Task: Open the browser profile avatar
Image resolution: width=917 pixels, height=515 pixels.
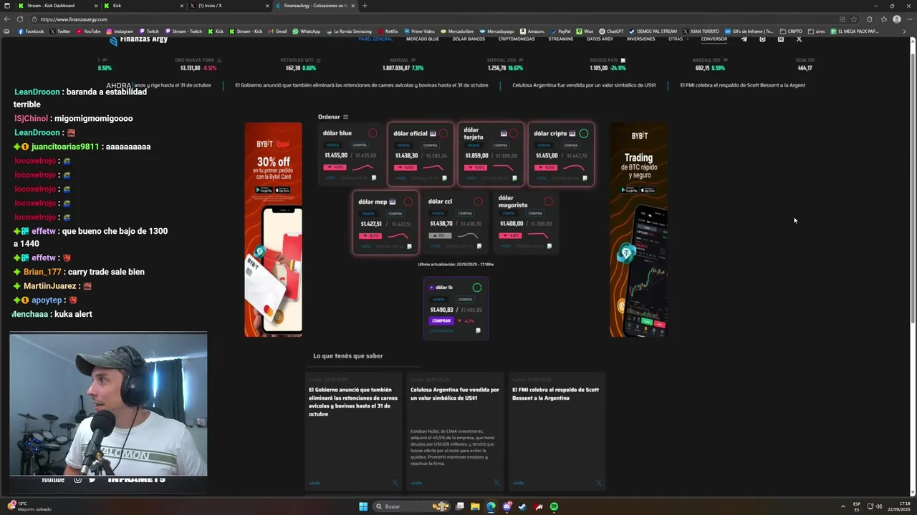Action: point(897,19)
